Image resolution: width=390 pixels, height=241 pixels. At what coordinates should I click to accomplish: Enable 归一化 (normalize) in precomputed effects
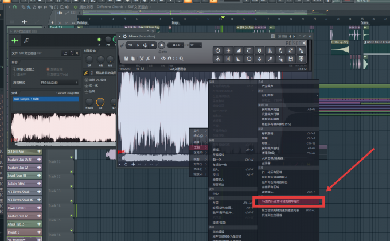tap(87, 85)
